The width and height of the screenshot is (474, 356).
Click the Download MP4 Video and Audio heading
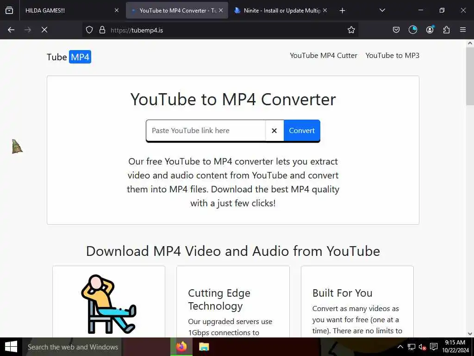(233, 251)
